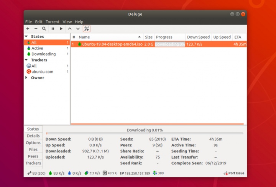
Task: Resume the selected torrent with play icon
Action: coord(61,29)
